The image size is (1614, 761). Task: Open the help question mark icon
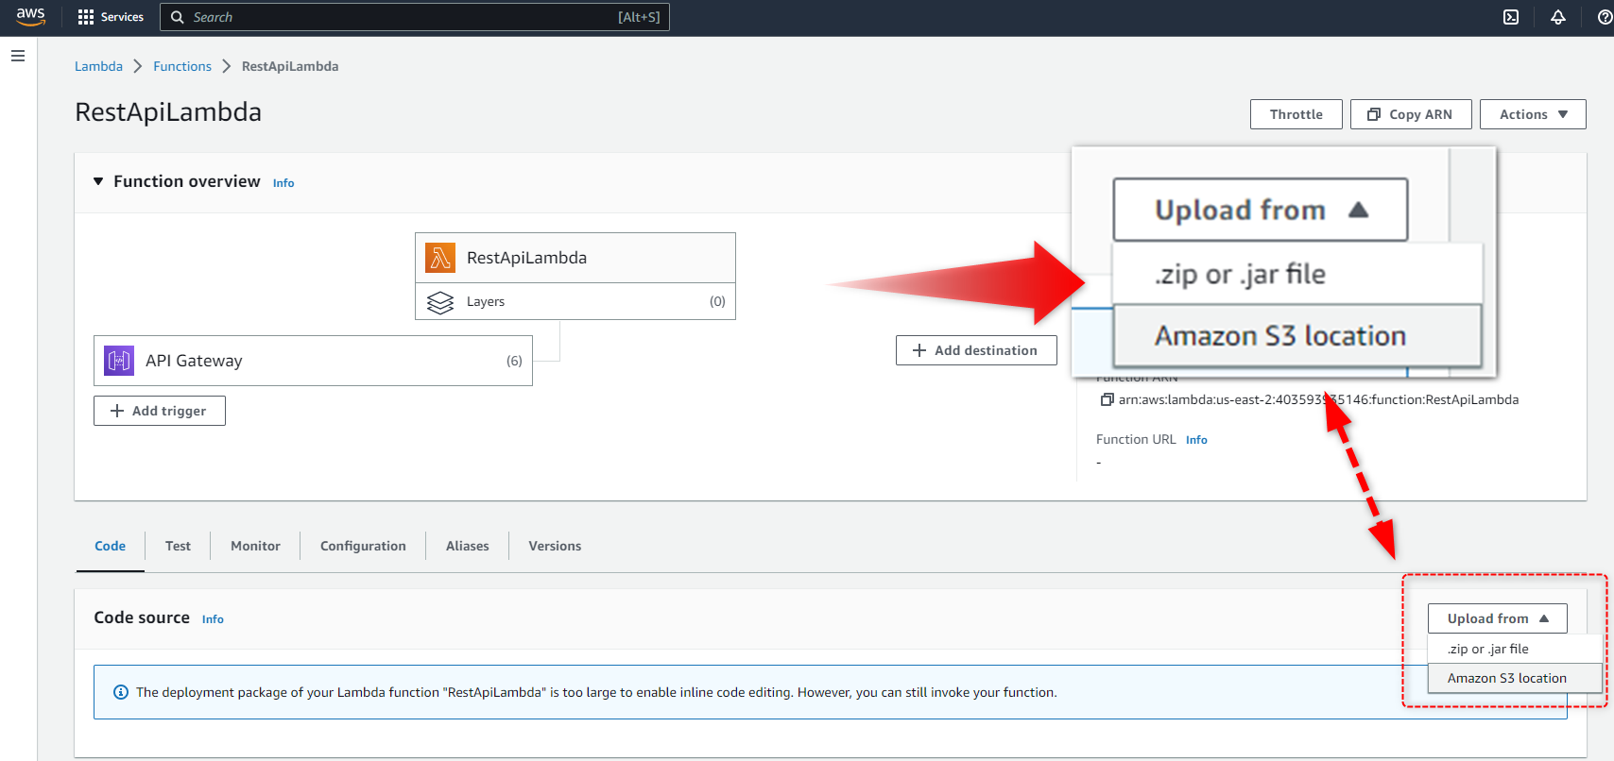[1605, 17]
